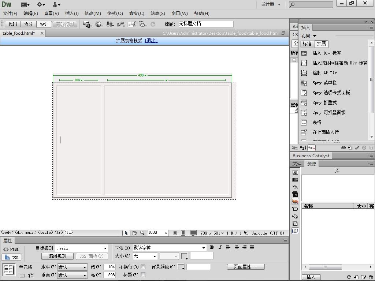Open the 站点(S) menu
This screenshot has width=375, height=281.
158,14
